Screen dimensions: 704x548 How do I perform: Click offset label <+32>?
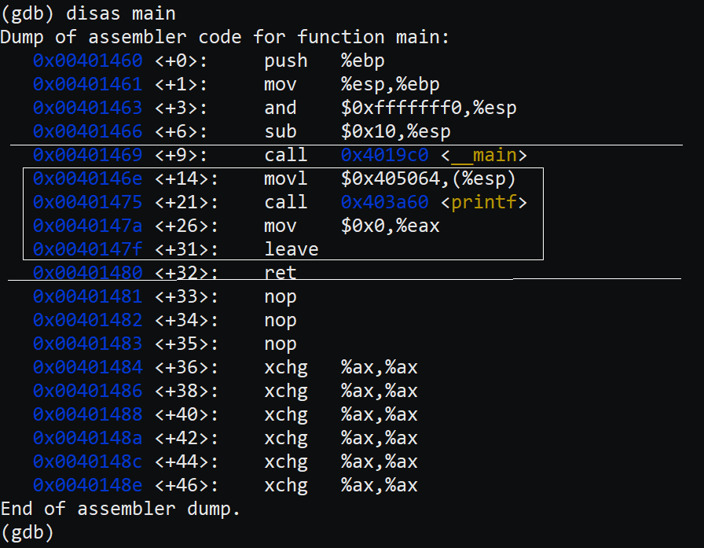coord(187,273)
